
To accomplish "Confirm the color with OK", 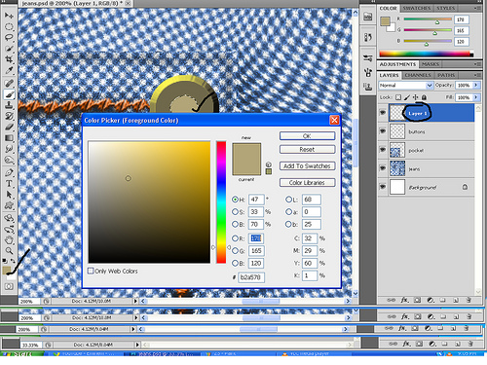I will [x=307, y=136].
